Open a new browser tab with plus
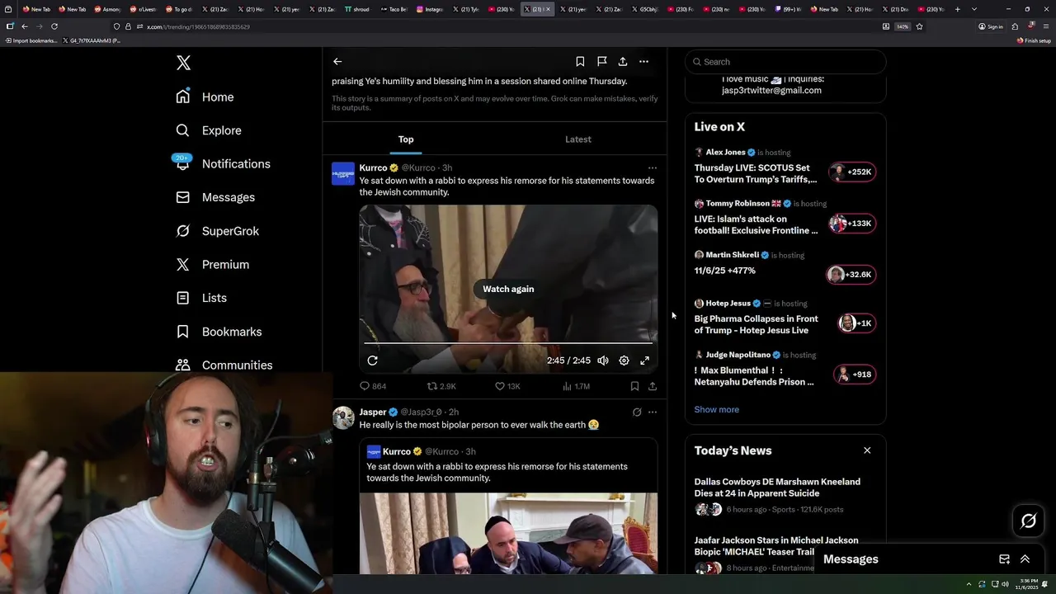 (x=957, y=9)
